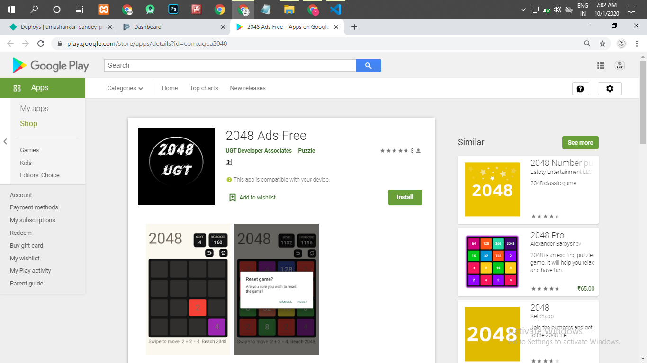Open Games category in sidebar
Viewport: 647px width, 363px height.
tap(29, 150)
